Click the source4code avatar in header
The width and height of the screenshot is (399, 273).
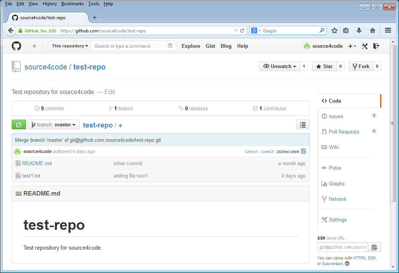click(x=307, y=46)
